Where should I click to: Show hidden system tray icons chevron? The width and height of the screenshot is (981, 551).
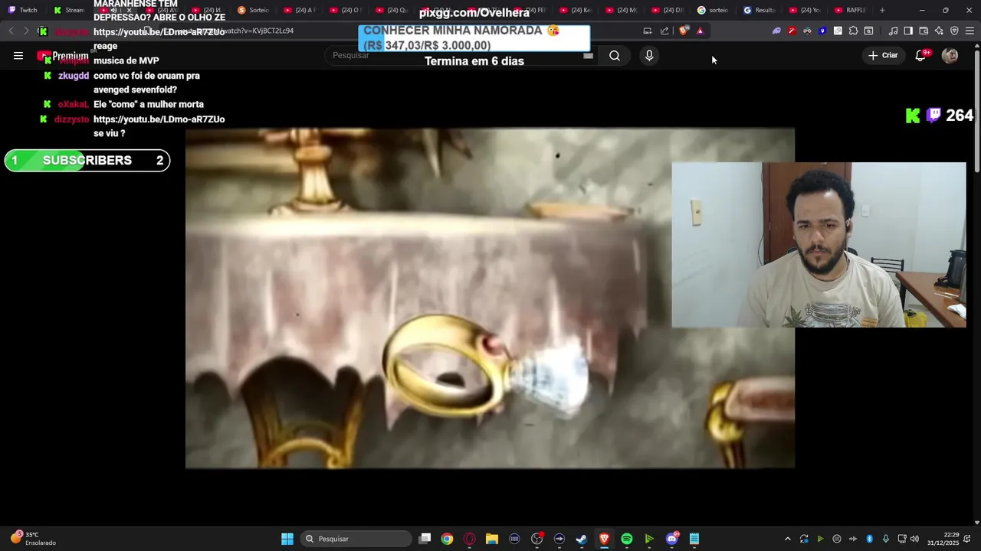(787, 539)
